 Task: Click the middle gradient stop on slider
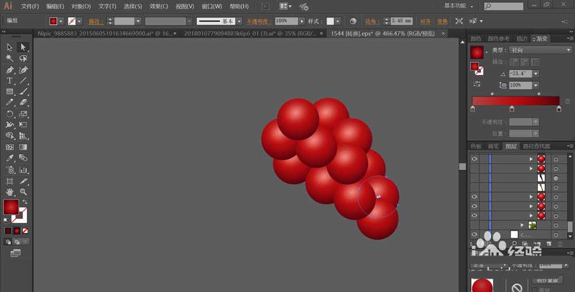click(x=512, y=109)
